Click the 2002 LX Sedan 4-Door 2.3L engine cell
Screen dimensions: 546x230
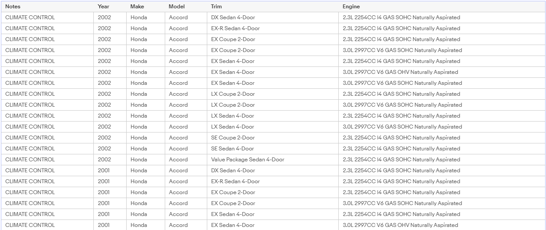(x=442, y=116)
